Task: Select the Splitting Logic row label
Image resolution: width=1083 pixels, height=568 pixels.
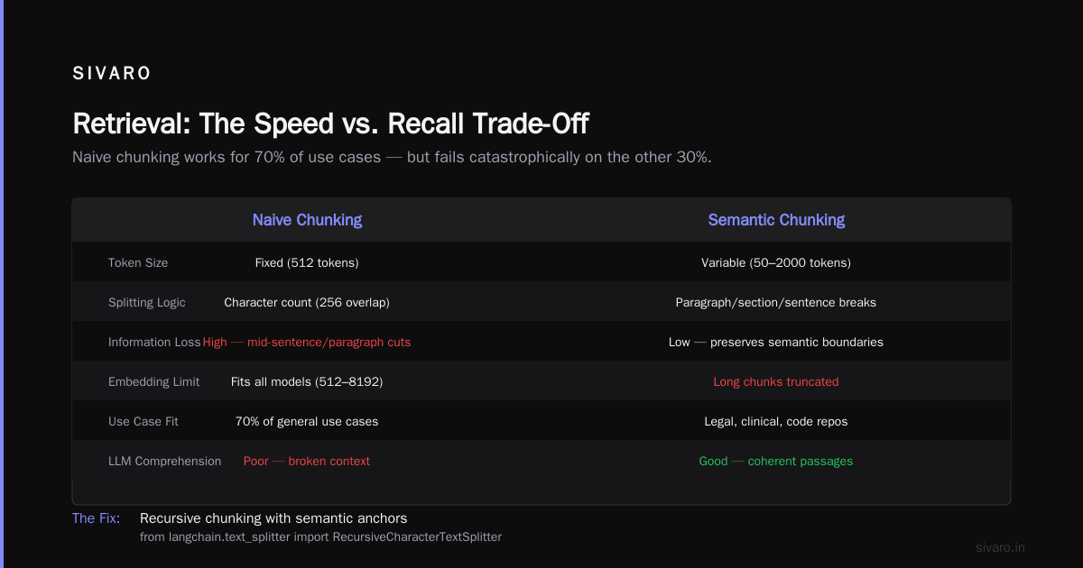Action: point(147,303)
